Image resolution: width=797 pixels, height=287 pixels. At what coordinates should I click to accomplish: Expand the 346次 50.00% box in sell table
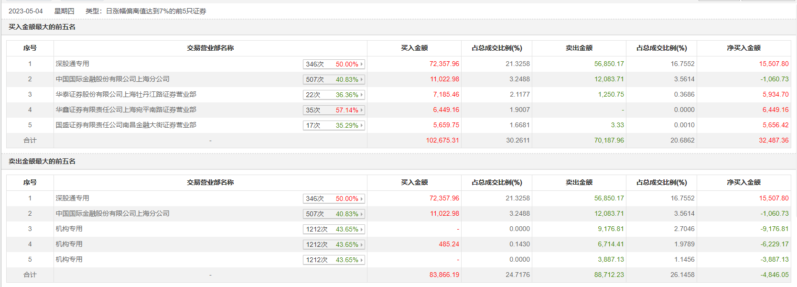point(334,199)
